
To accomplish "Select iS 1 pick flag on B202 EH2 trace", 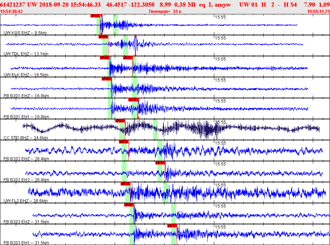I will pyautogui.click(x=160, y=163).
